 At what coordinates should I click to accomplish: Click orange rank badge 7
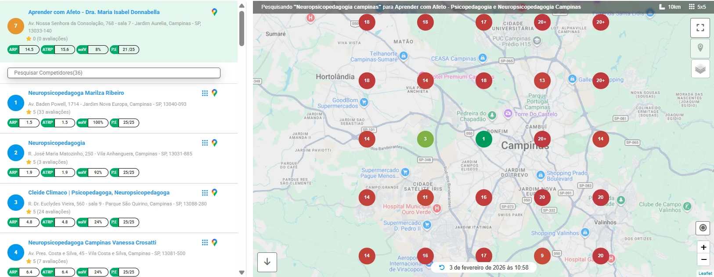pyautogui.click(x=16, y=26)
